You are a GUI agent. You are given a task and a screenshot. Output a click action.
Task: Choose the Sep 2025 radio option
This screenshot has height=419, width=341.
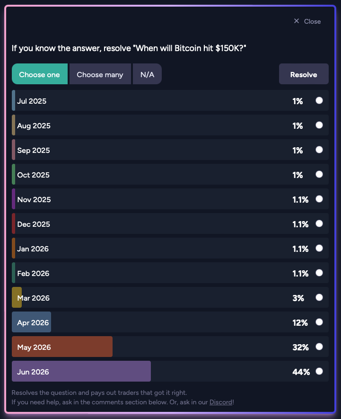click(x=319, y=150)
